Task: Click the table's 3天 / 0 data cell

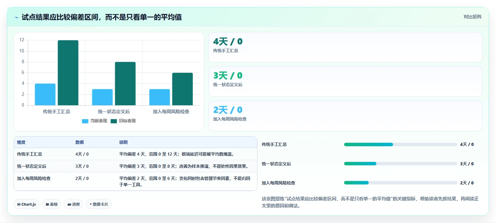Action: coord(82,166)
